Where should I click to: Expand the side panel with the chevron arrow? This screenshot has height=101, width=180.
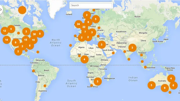tap(1, 10)
